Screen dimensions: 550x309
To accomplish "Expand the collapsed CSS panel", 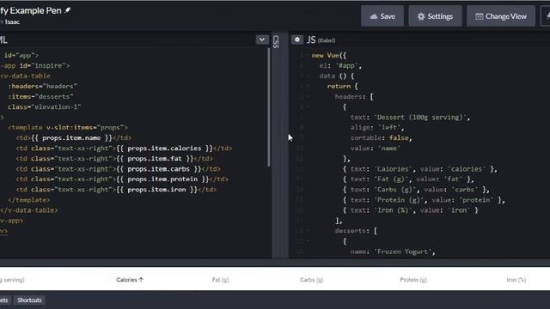I will pos(276,42).
